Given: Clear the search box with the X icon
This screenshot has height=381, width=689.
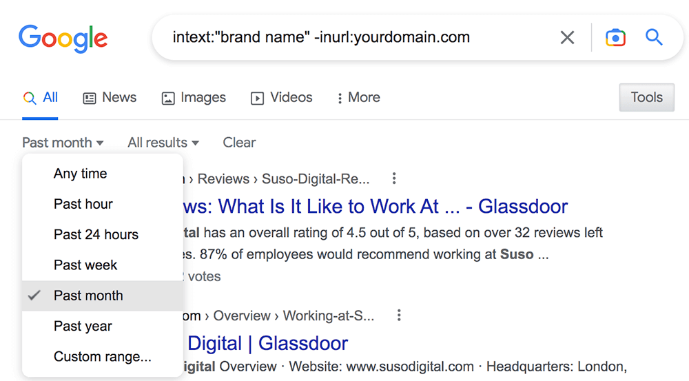Looking at the screenshot, I should click(567, 37).
